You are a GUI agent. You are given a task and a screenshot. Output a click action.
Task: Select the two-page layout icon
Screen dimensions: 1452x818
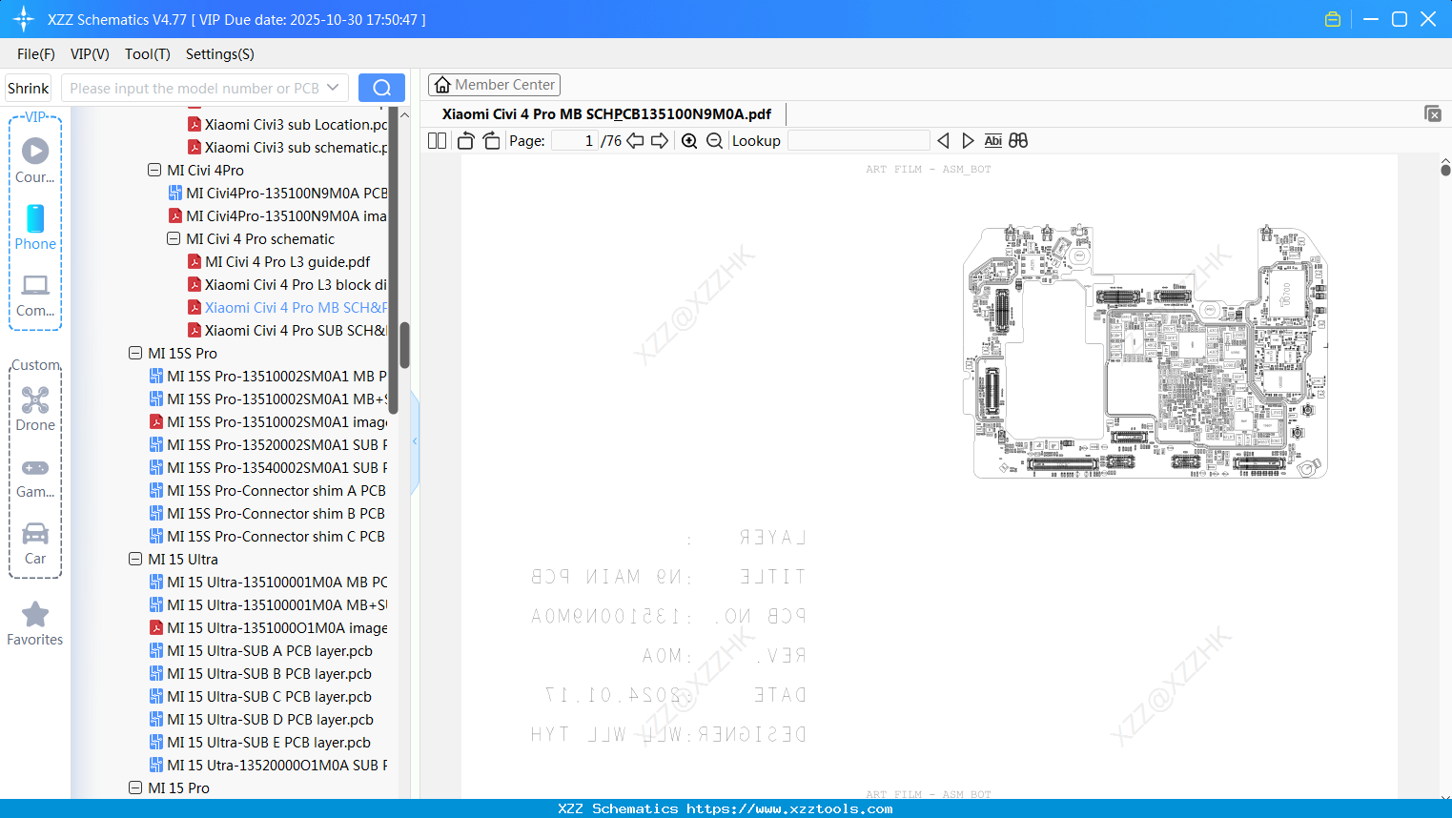pyautogui.click(x=436, y=140)
